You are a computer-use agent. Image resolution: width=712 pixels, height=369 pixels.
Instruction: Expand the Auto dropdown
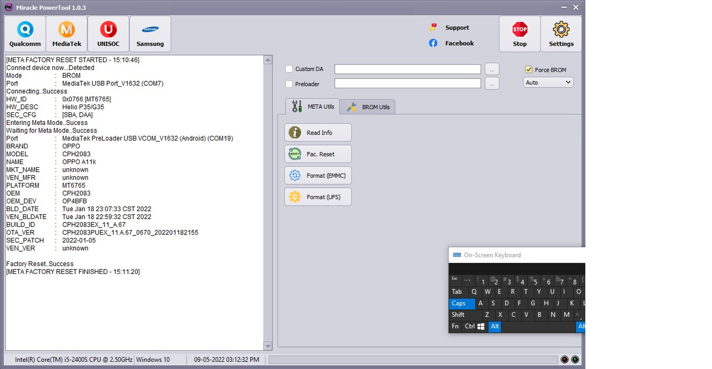pos(548,82)
